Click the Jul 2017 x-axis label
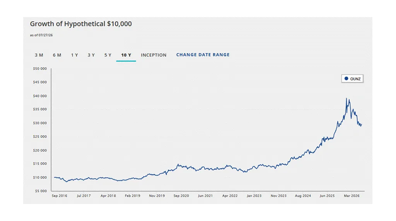The width and height of the screenshot is (396, 221). coord(84,196)
